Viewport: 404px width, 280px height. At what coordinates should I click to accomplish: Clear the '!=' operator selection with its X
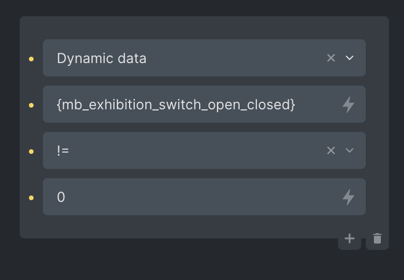pyautogui.click(x=331, y=150)
